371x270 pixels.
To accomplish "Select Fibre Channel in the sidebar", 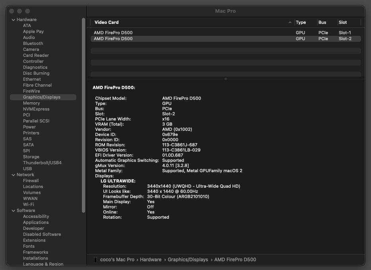I will click(x=37, y=85).
